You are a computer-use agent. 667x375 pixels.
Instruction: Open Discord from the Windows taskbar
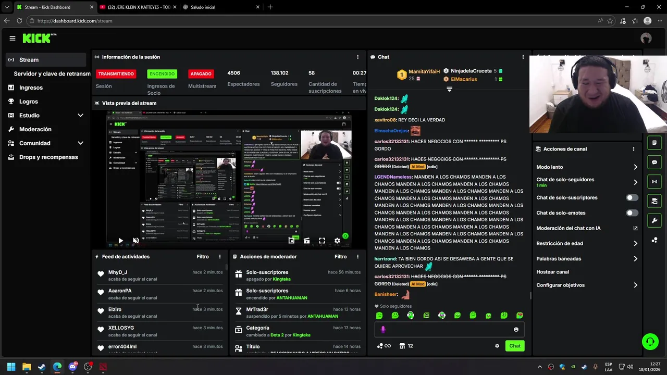(x=72, y=367)
